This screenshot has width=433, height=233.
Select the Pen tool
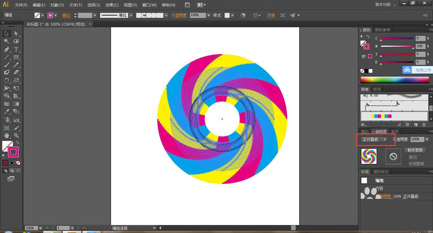(x=7, y=49)
